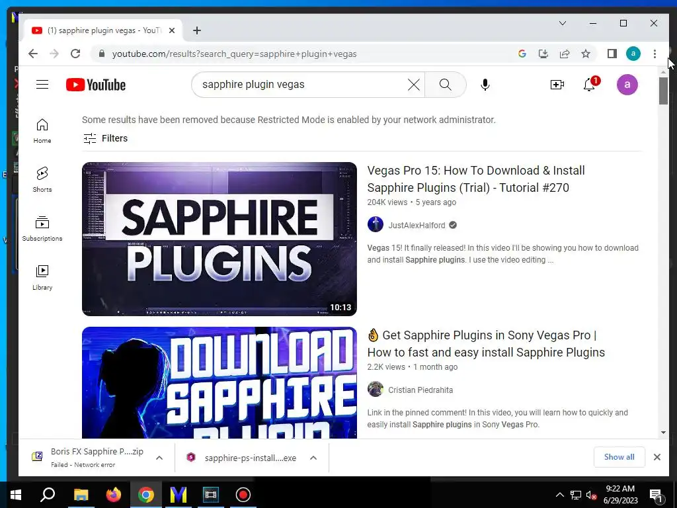Share this page icon in address bar
Screen dimensions: 677x508
[565, 54]
